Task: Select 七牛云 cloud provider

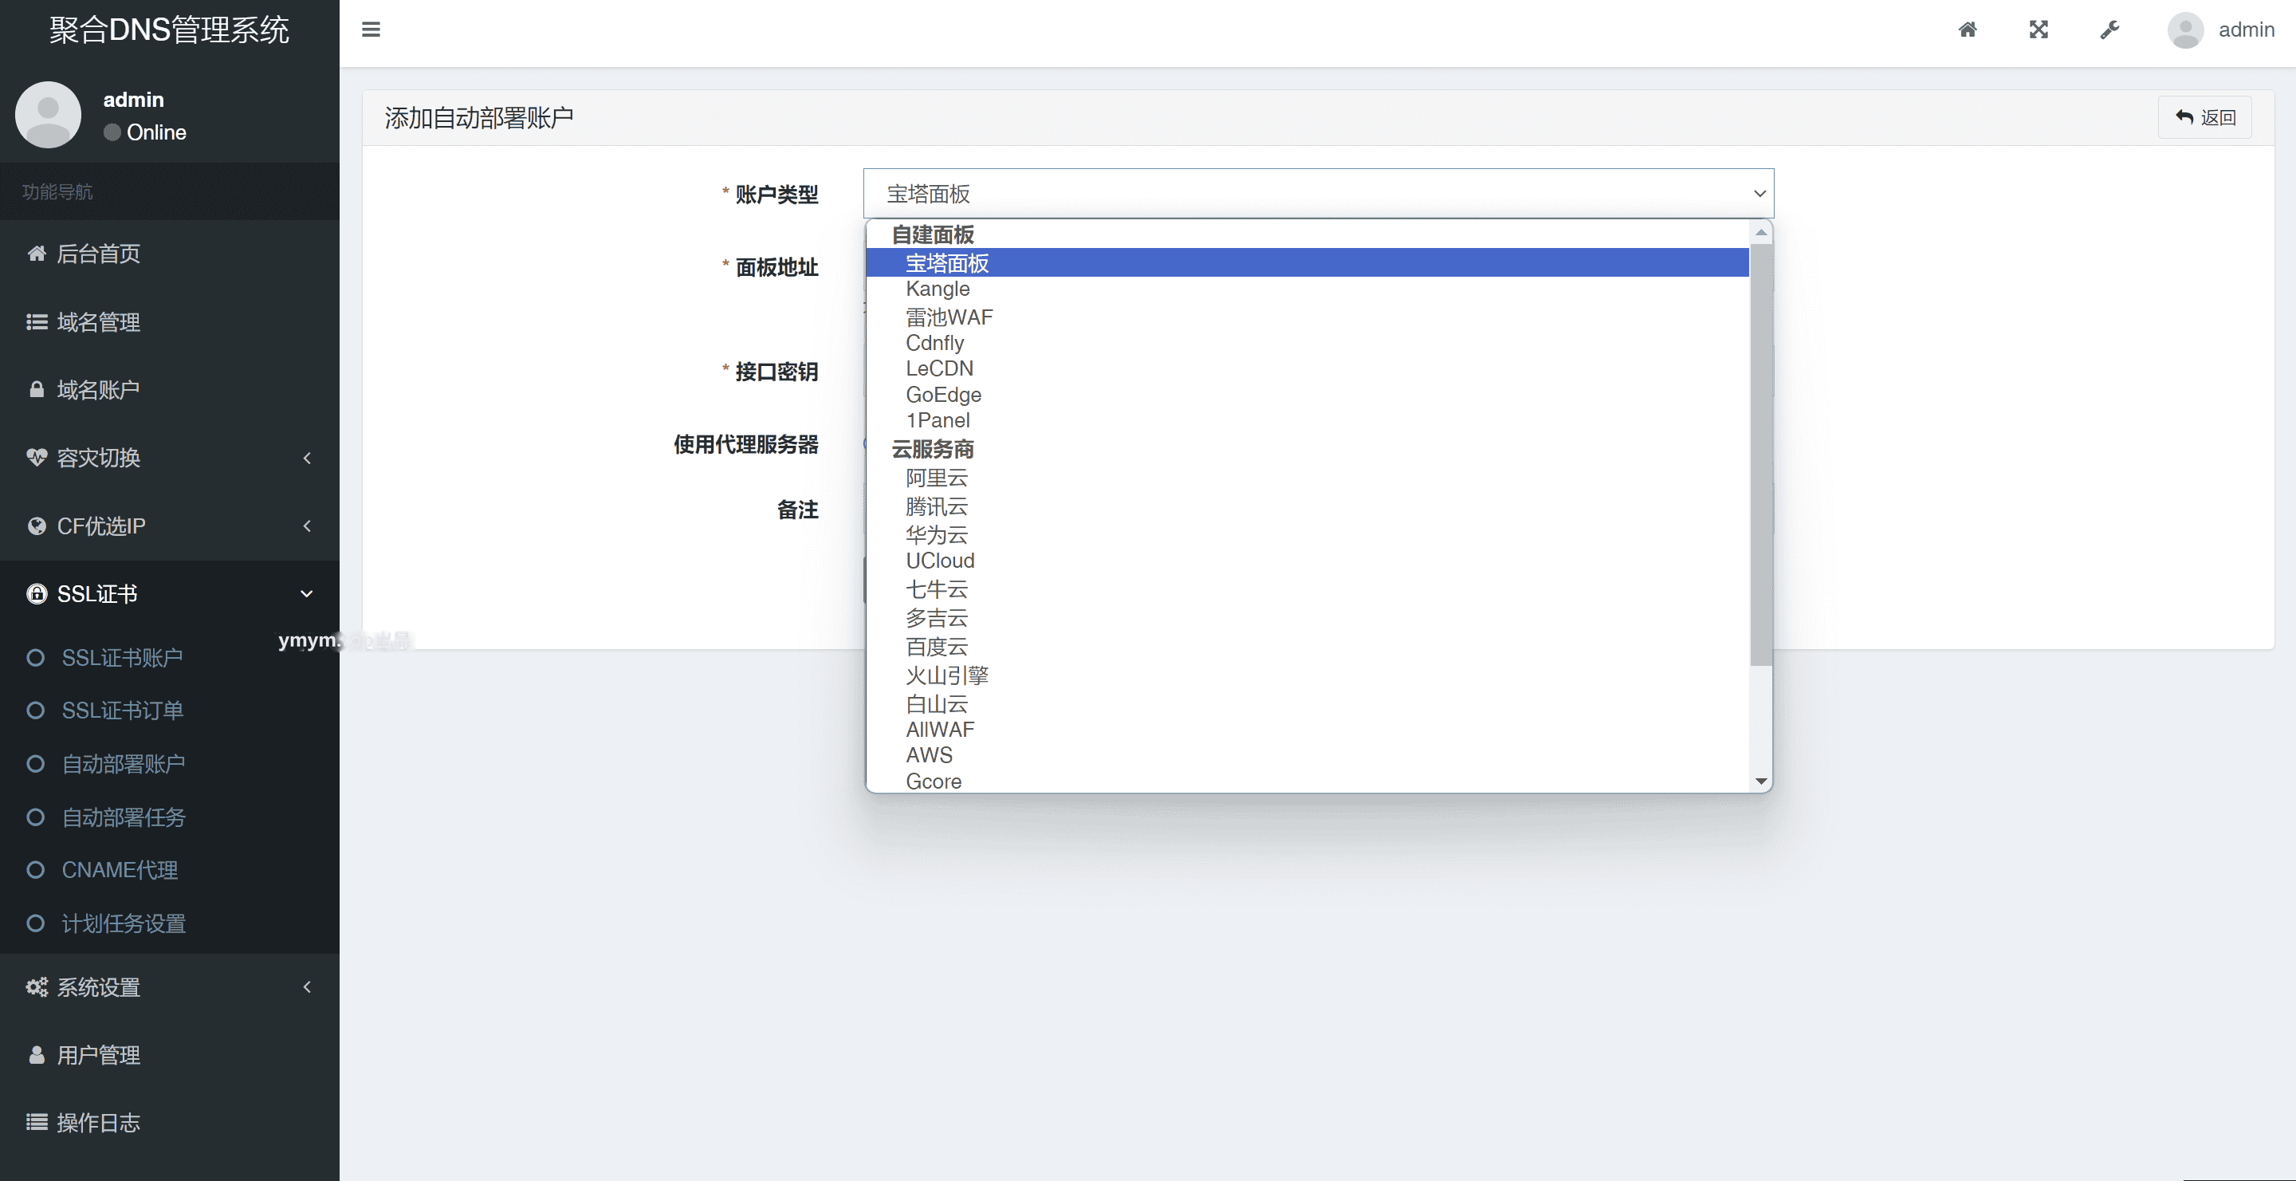Action: tap(1307, 589)
